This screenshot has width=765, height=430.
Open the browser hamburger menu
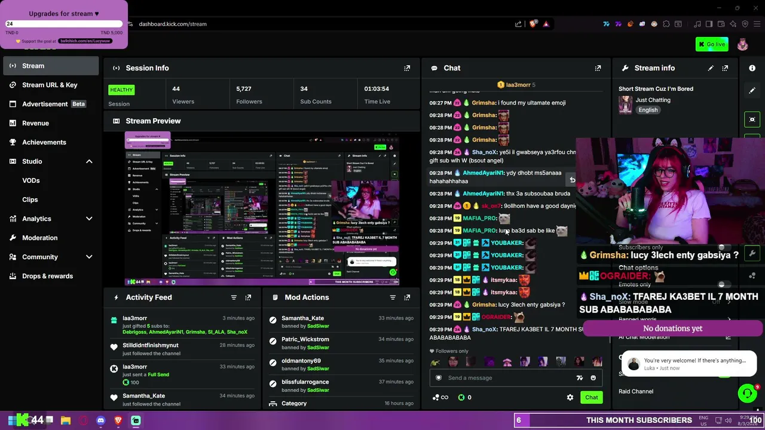757,24
